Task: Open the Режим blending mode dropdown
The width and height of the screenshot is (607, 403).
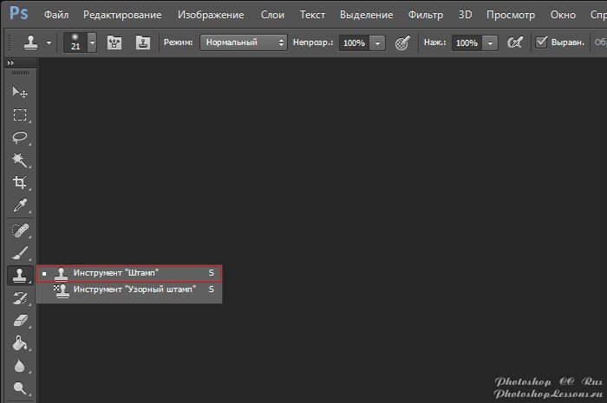Action: (244, 42)
